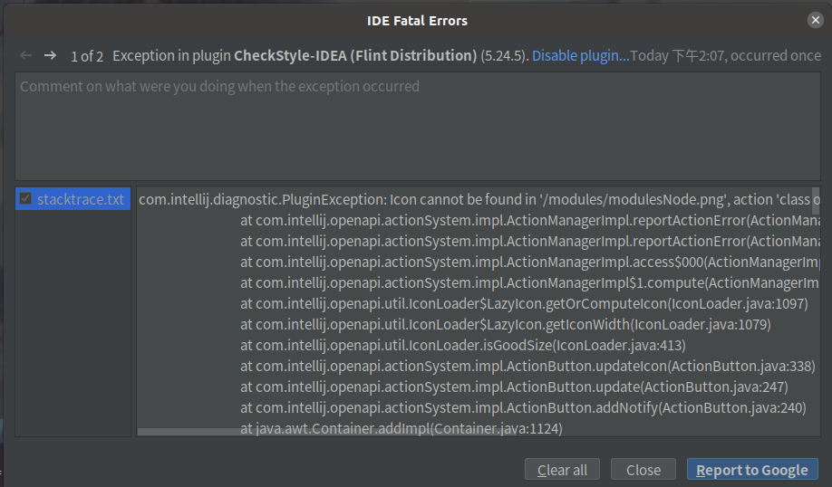
Task: Click the access$000 stacktrace line
Action: (x=530, y=262)
